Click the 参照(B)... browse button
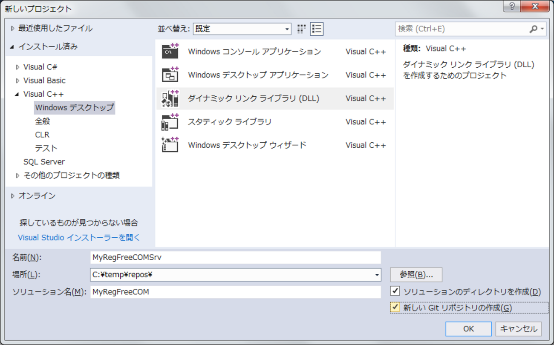This screenshot has width=554, height=345. [x=416, y=275]
